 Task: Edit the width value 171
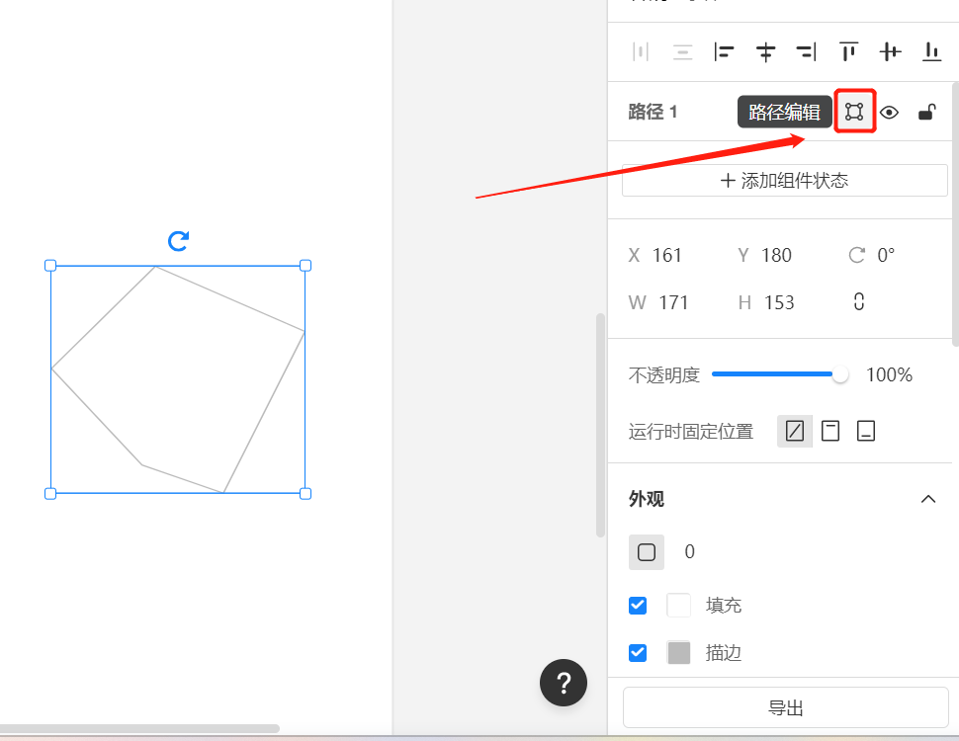tap(673, 302)
